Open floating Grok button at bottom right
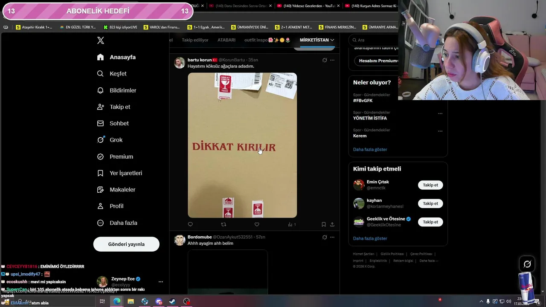546x307 pixels. pyautogui.click(x=527, y=264)
